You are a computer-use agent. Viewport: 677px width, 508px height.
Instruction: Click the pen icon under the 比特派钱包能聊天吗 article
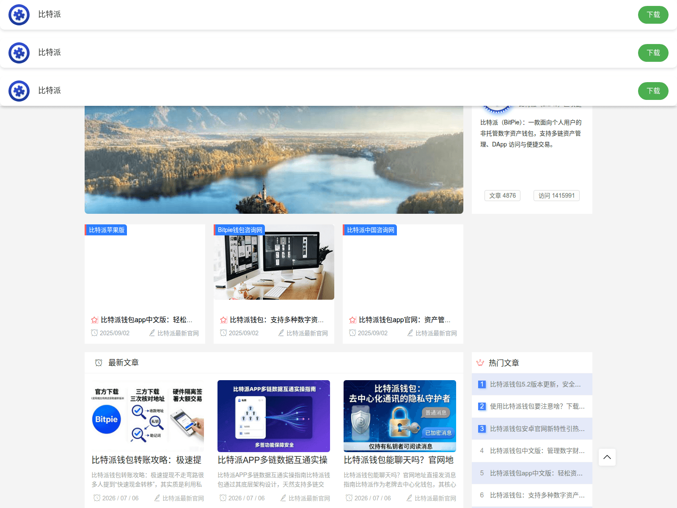(x=410, y=498)
